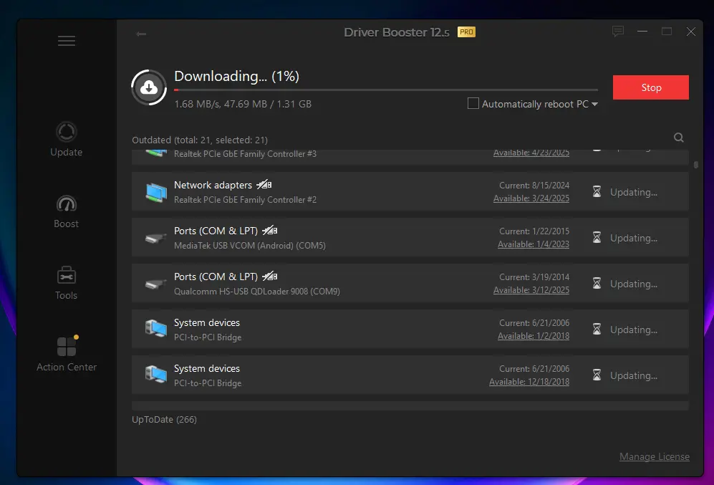Open Available: 4/23/2025 driver link
The width and height of the screenshot is (714, 485).
tap(531, 153)
